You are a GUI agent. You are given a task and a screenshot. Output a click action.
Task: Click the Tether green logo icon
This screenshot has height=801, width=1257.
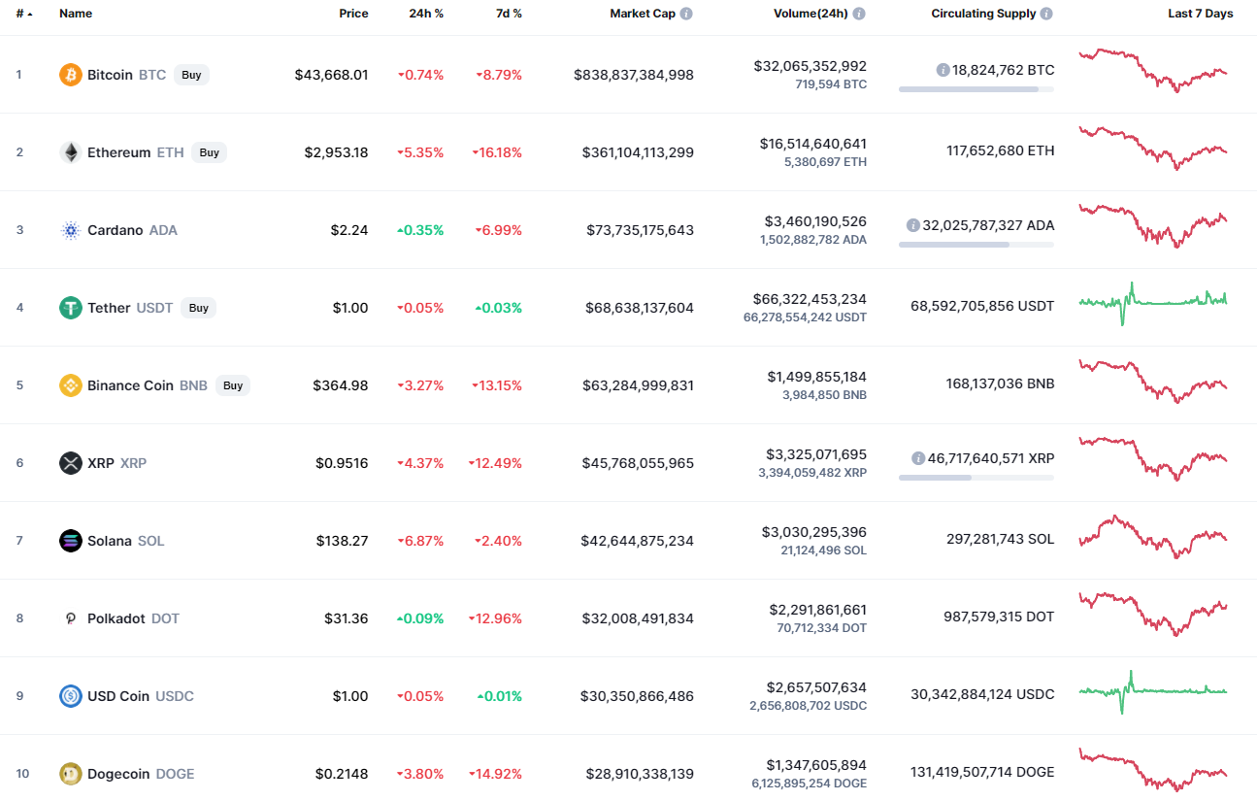pos(71,308)
